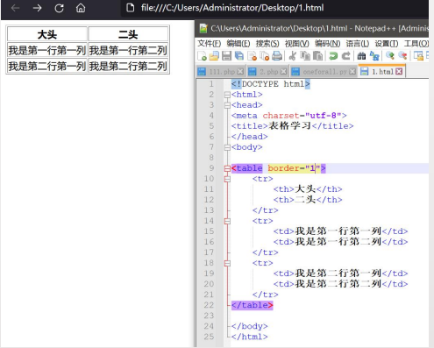Click the Open file folder icon
The height and width of the screenshot is (348, 434).
tap(214, 55)
